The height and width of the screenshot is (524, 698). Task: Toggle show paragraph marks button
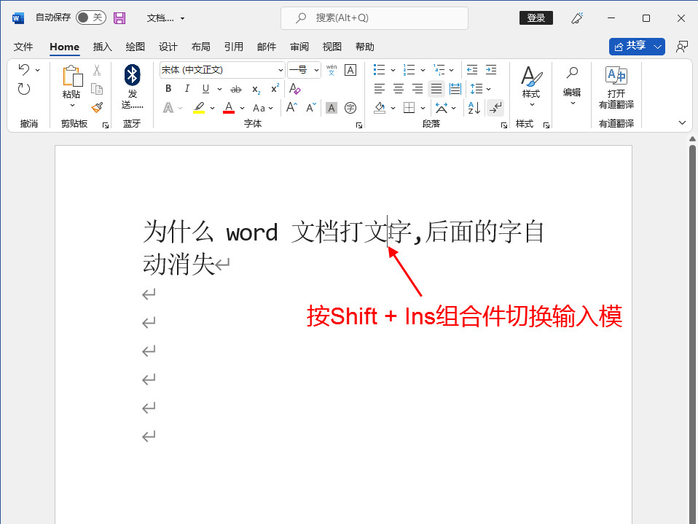(x=495, y=108)
